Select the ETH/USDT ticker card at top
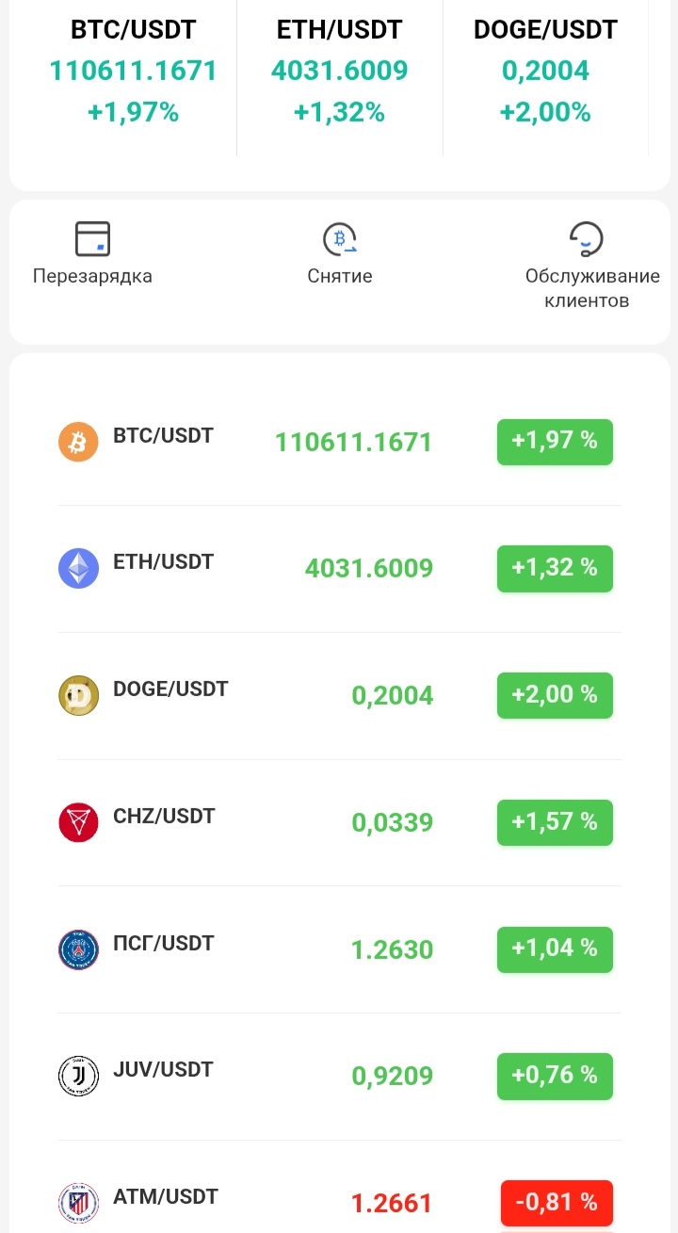Viewport: 678px width, 1233px height. tap(339, 71)
